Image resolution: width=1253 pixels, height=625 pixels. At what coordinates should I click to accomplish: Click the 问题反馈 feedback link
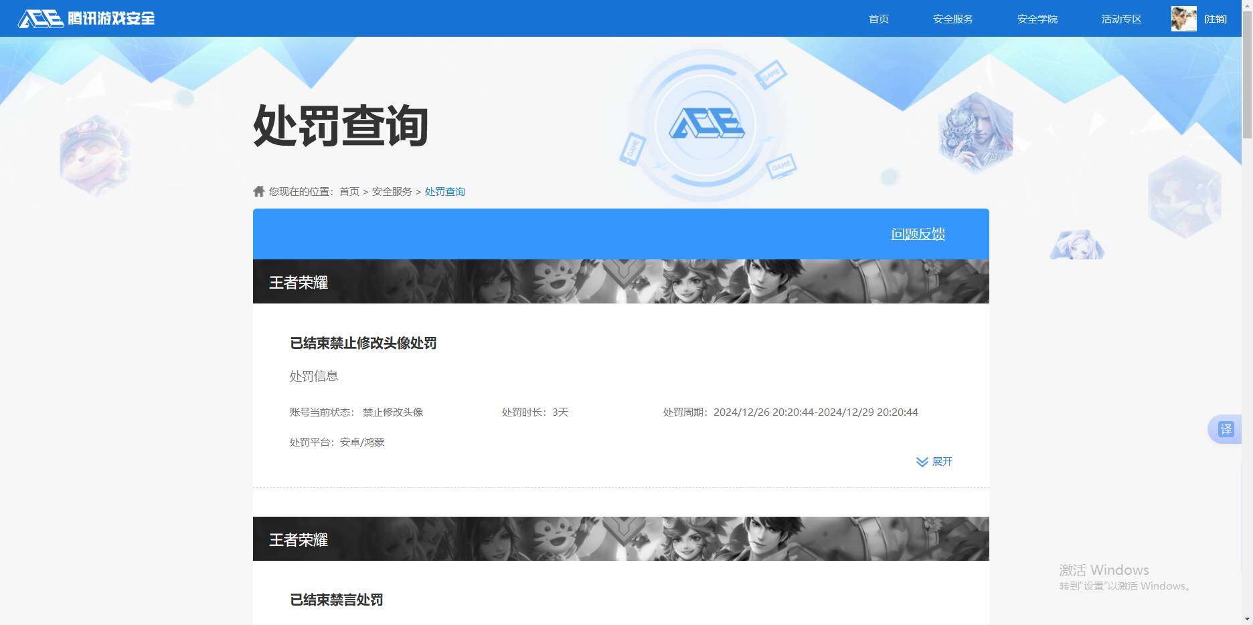point(918,234)
